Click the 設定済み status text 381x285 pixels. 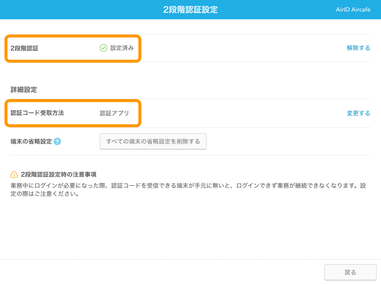click(x=121, y=48)
